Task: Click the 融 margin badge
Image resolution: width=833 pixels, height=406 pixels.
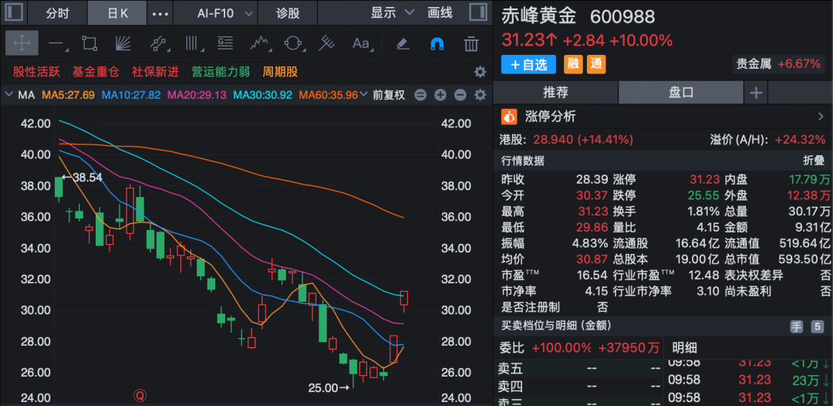Action: [x=572, y=64]
